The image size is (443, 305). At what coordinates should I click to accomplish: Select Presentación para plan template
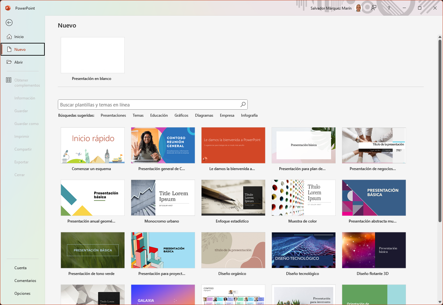point(304,145)
